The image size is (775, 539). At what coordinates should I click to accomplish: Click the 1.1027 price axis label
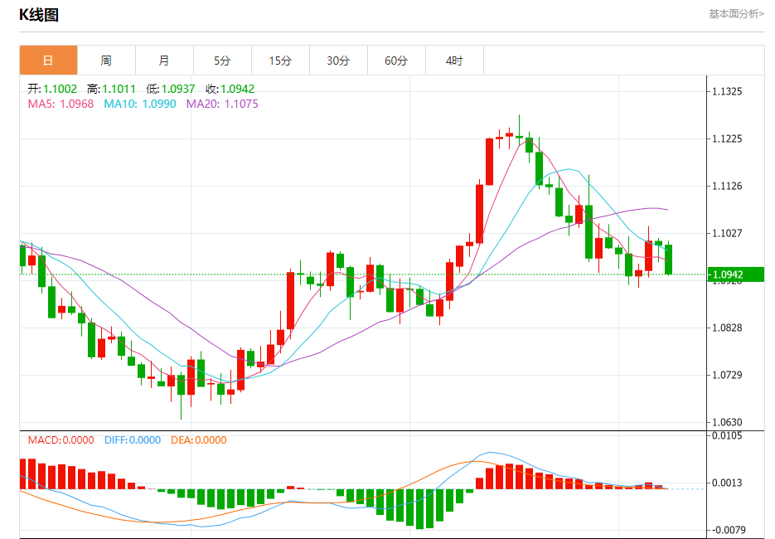click(727, 233)
